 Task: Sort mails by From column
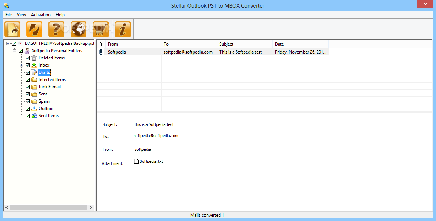pos(134,44)
